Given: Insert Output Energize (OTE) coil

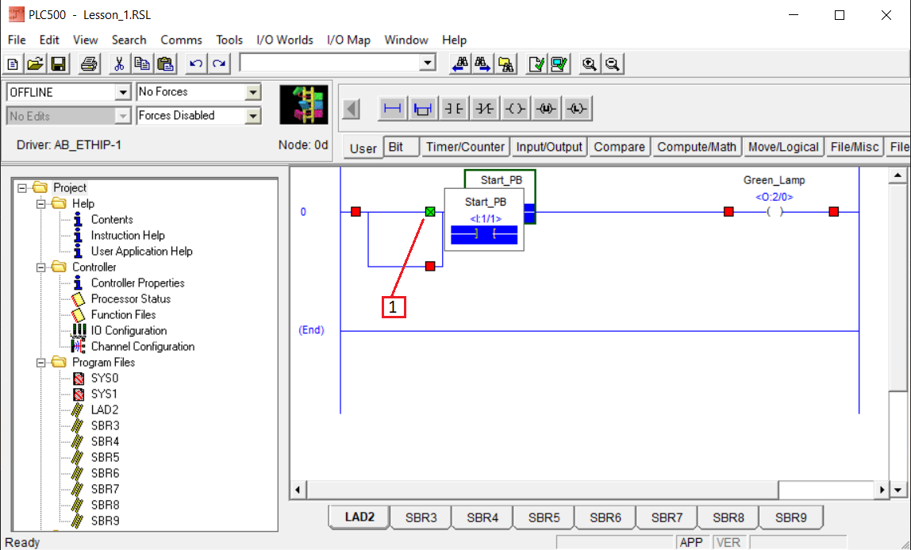Looking at the screenshot, I should pos(515,109).
